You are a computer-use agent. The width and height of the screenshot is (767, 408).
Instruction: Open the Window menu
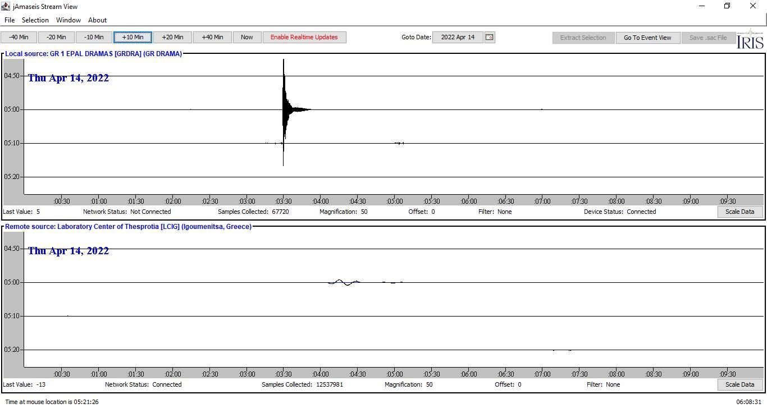click(x=68, y=20)
